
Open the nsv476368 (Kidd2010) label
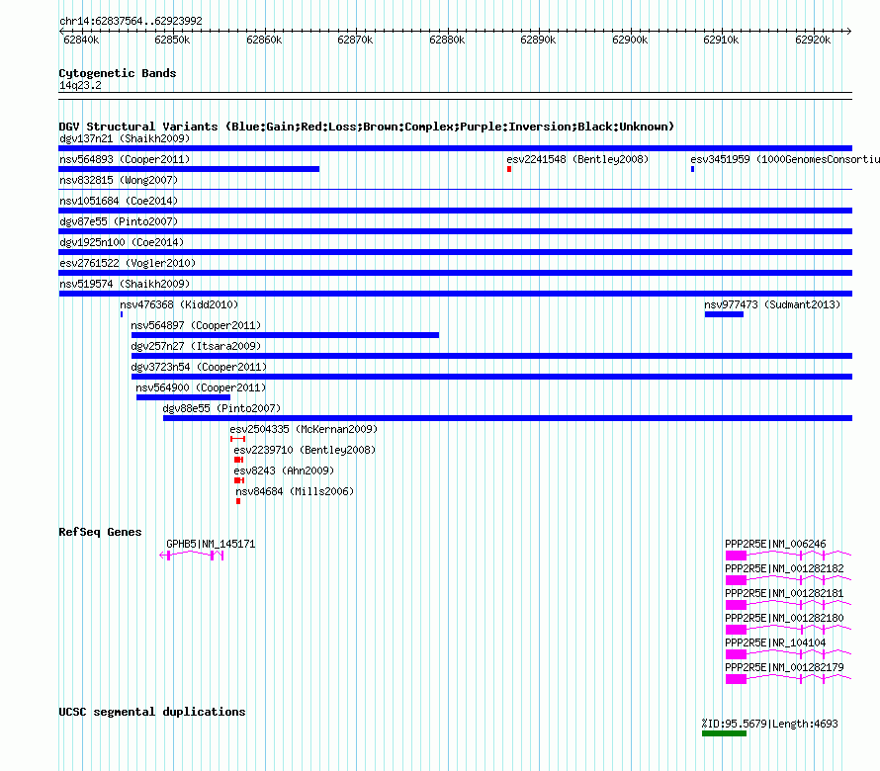point(179,304)
